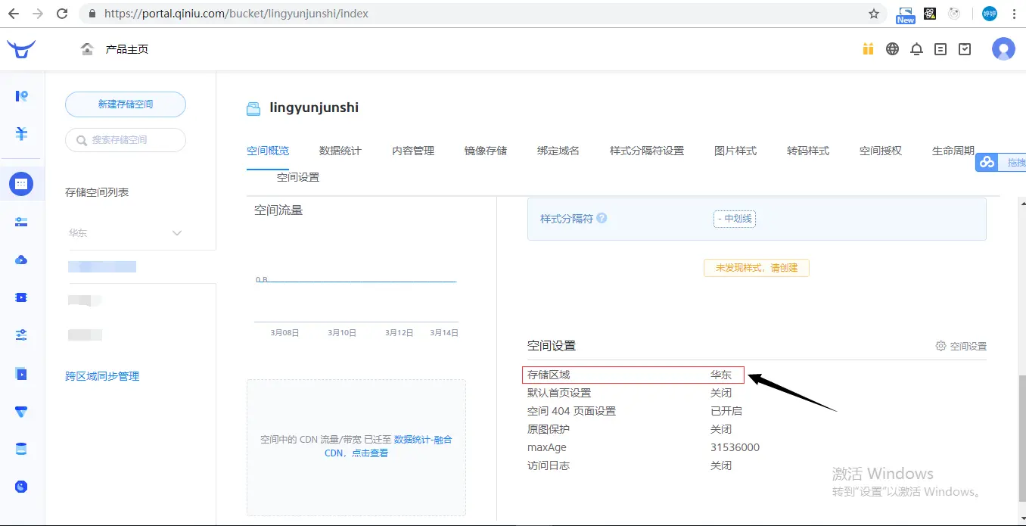The image size is (1026, 526).
Task: Open the checklist task icon in header
Action: pyautogui.click(x=965, y=49)
